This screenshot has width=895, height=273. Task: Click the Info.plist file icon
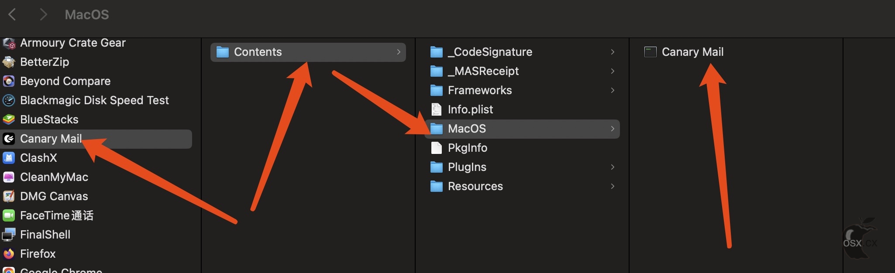tap(437, 109)
